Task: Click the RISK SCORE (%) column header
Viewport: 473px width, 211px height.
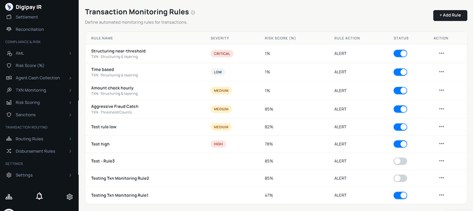Action: coord(280,38)
